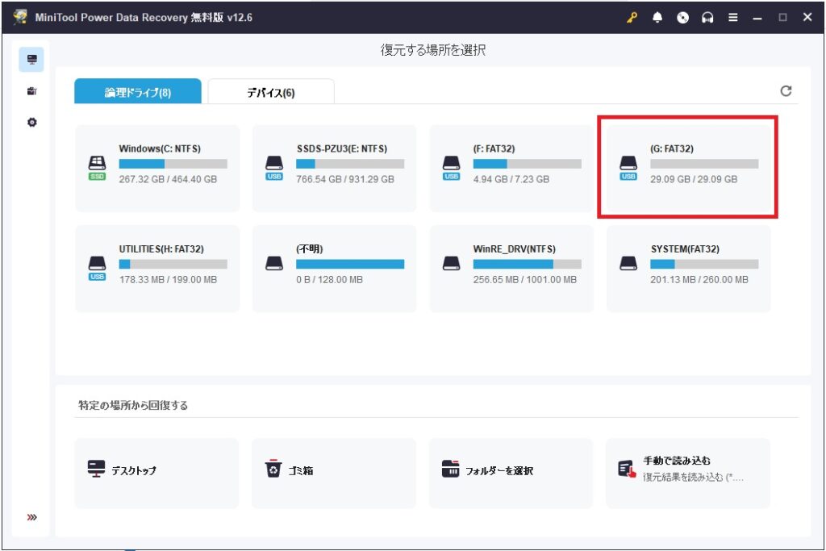Screen dimensions: 826x551
Task: Click USB drive icon for G: FAT32
Action: [628, 168]
